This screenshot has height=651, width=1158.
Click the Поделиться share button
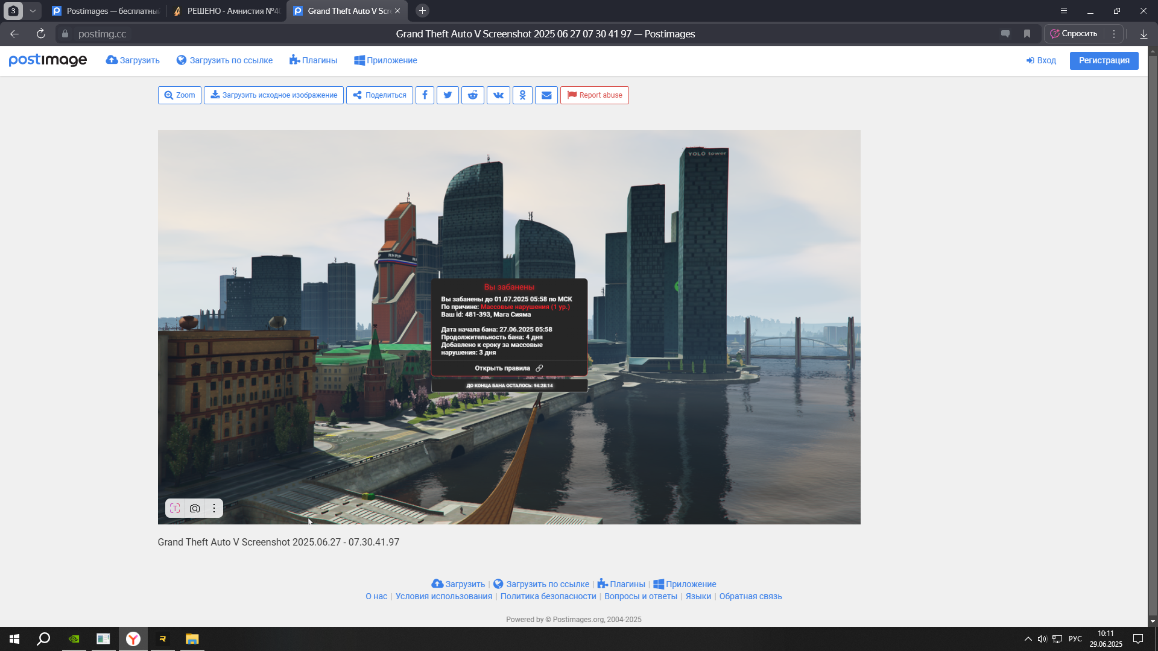tap(379, 95)
